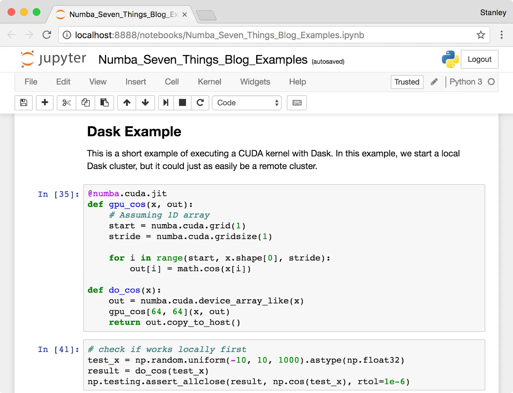Open Chrome's three-dot menu

501,35
